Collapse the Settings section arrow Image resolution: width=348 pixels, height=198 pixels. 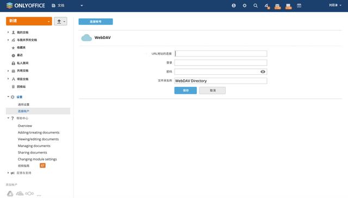tap(8, 97)
